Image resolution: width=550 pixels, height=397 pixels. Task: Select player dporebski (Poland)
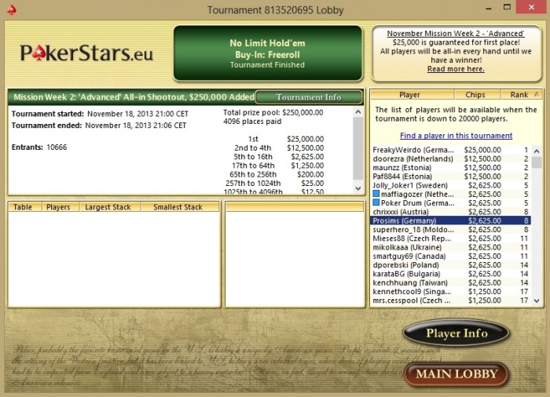point(450,265)
